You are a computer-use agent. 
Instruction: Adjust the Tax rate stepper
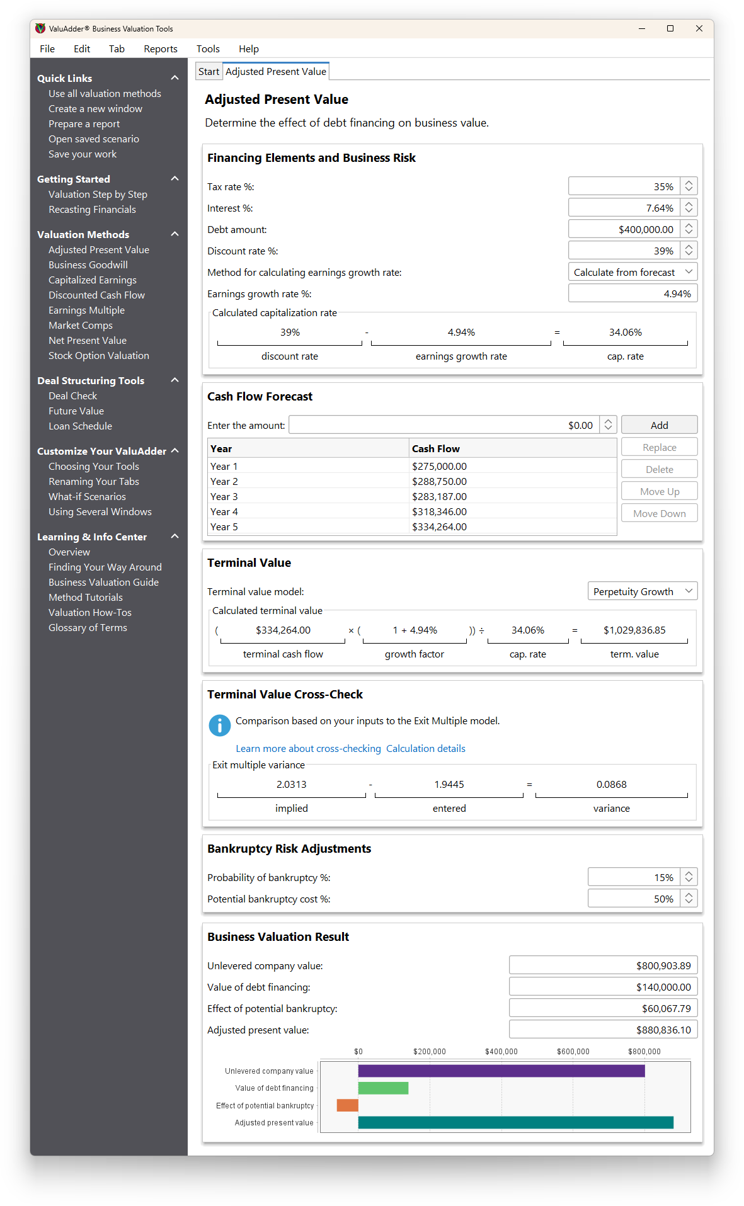click(x=689, y=186)
